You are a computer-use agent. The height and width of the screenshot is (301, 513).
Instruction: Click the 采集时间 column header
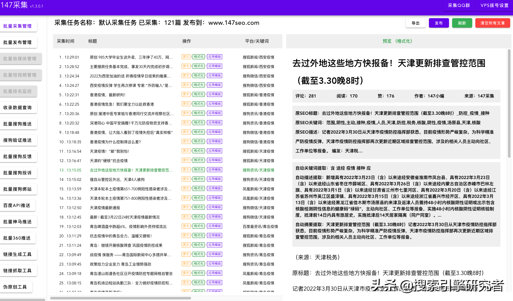(x=66, y=41)
